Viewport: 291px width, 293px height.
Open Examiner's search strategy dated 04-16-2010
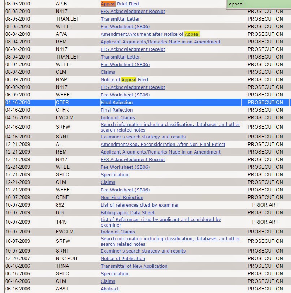[143, 137]
